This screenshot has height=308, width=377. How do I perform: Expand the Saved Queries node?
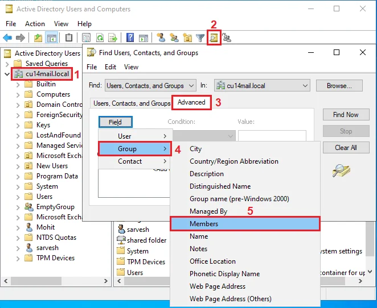7,64
